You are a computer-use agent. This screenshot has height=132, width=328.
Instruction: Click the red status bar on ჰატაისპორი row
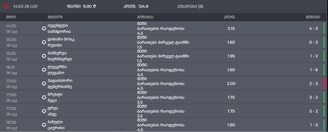pos(324,84)
